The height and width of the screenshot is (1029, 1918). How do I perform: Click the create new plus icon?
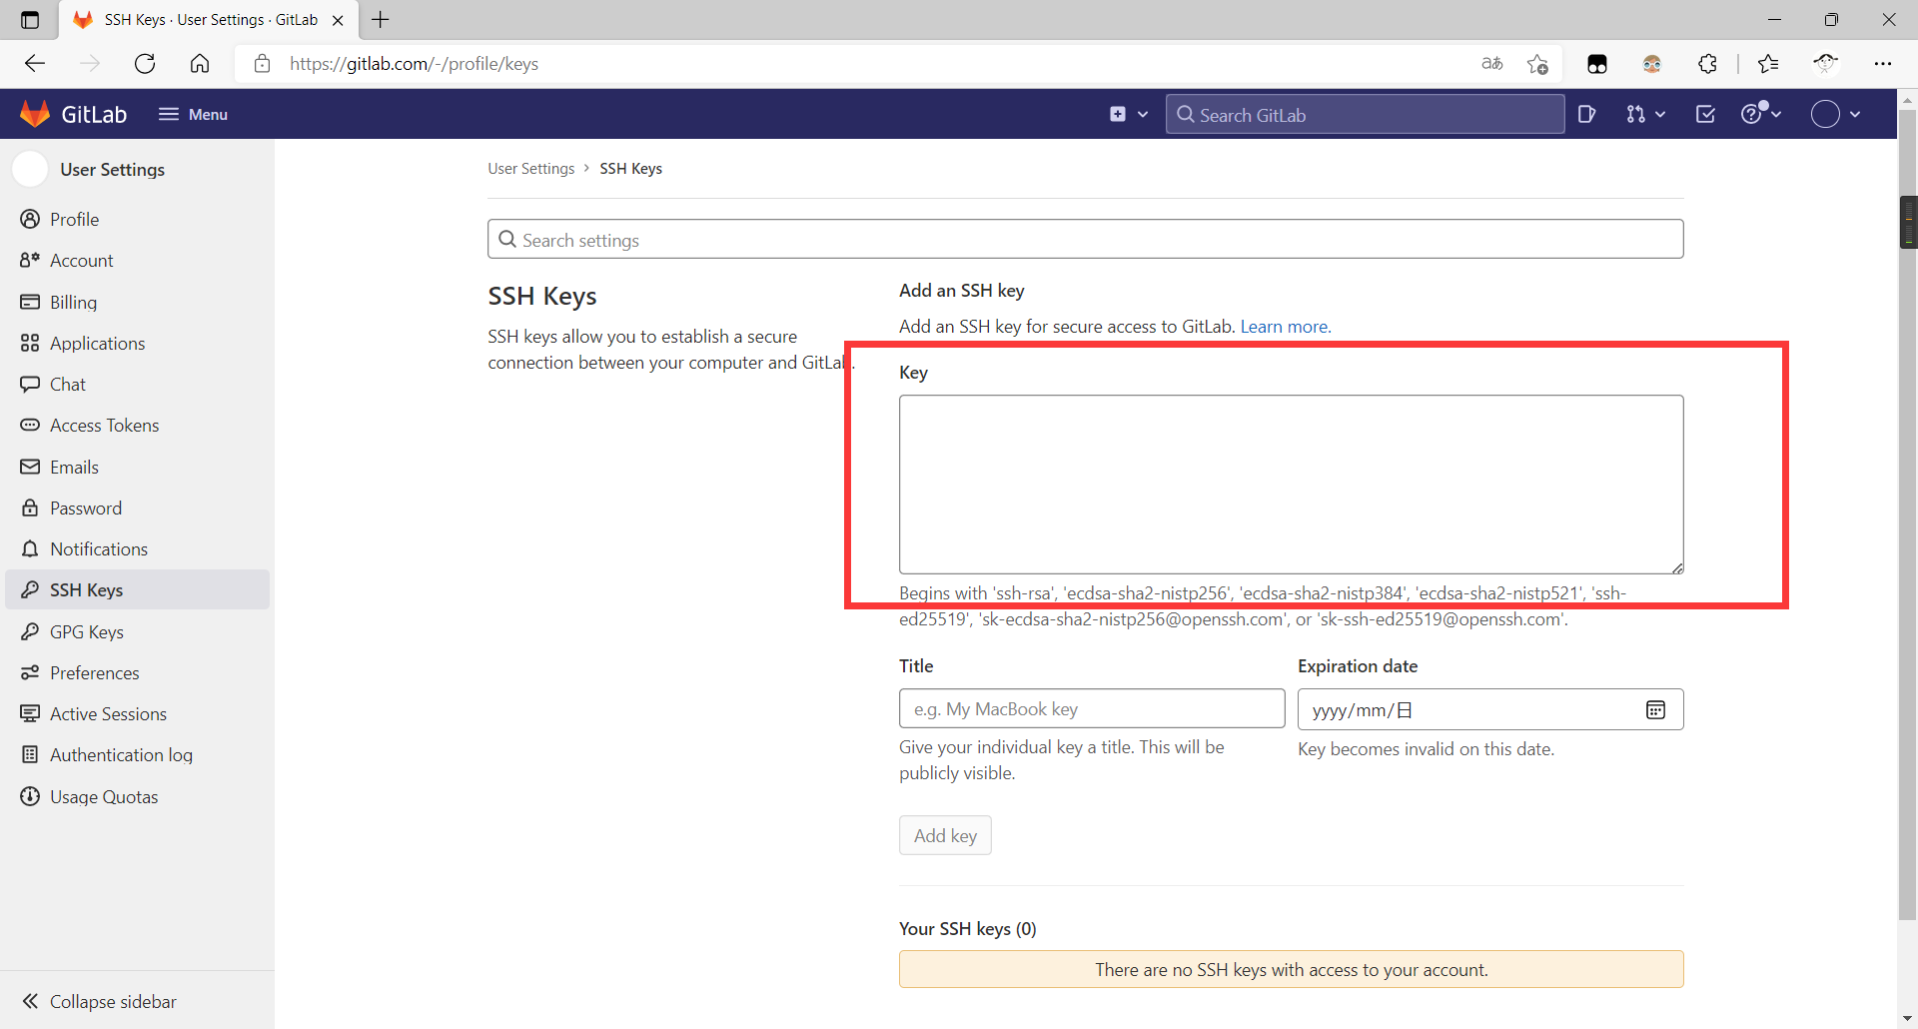(x=1118, y=114)
